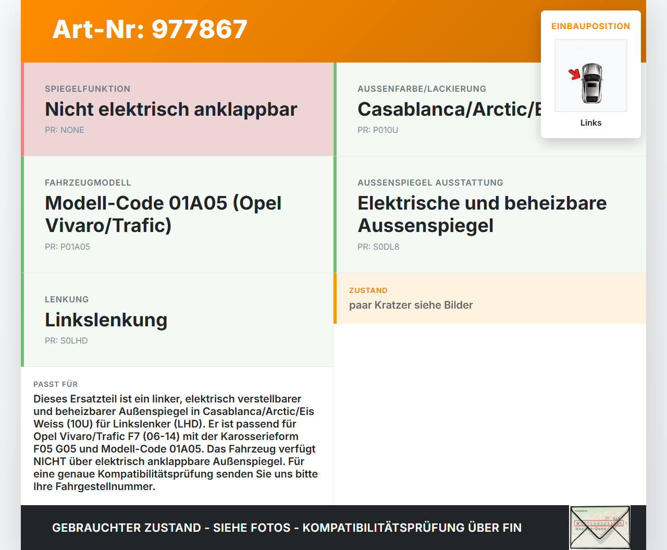
Task: Click the envelope with vehicle registration icon
Action: (599, 527)
